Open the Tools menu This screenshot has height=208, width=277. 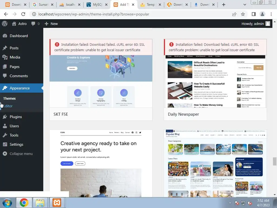tap(14, 135)
